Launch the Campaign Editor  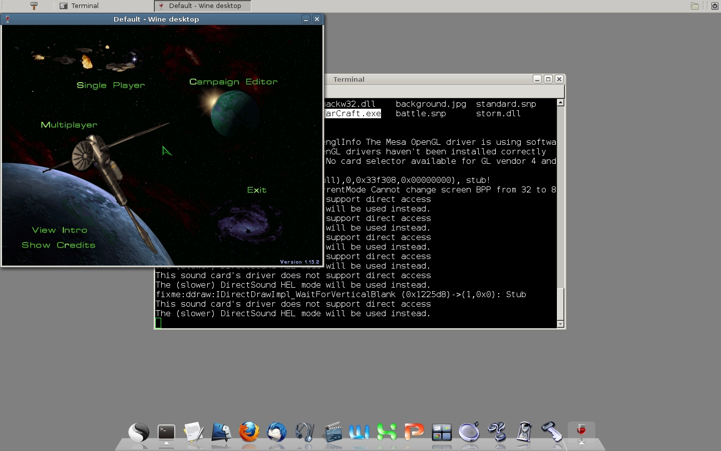(x=233, y=82)
